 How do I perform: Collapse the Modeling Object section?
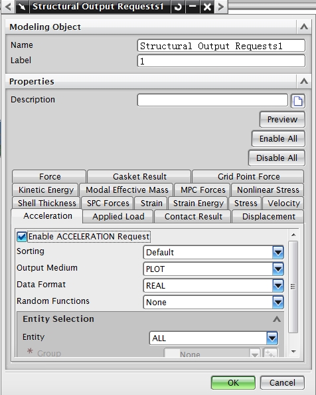click(304, 27)
